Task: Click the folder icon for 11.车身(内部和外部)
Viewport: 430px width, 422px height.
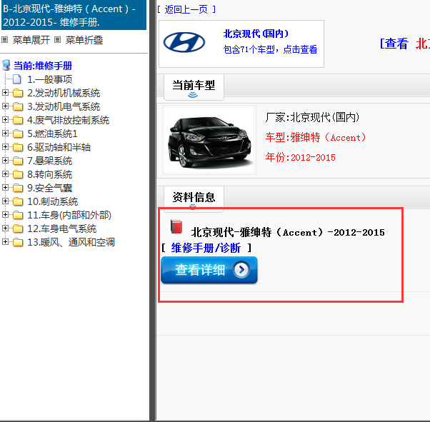Action: click(18, 215)
